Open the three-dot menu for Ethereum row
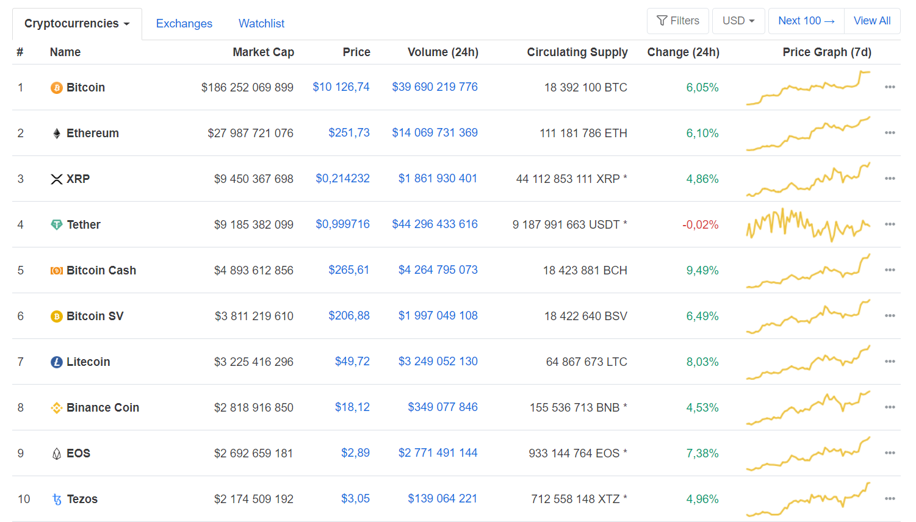 (890, 133)
